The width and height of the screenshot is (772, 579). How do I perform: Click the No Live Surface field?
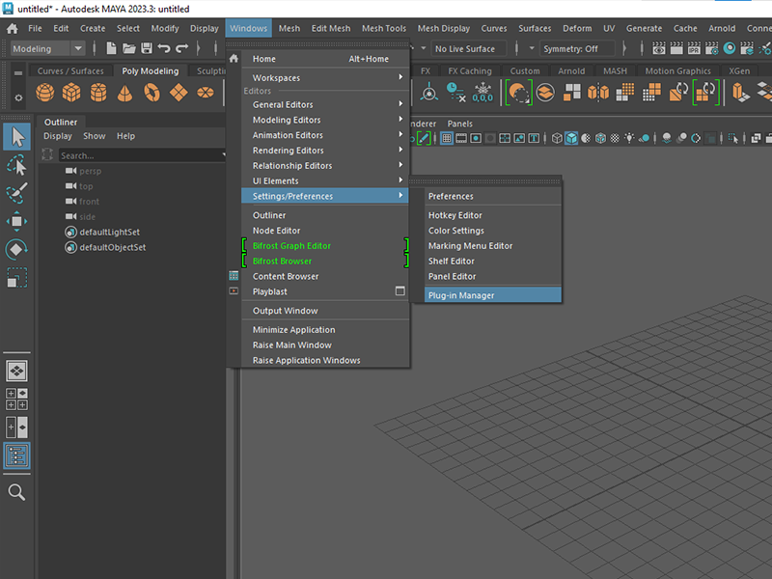(469, 49)
